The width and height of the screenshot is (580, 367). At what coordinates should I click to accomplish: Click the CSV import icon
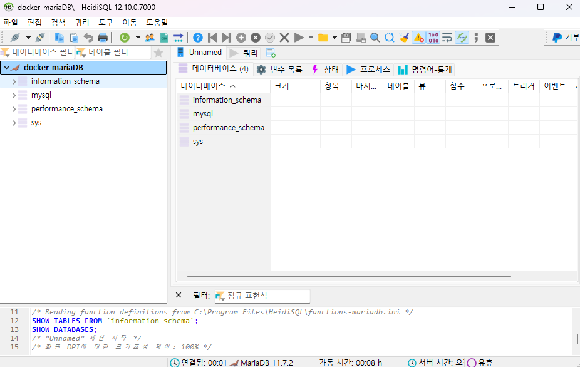[x=164, y=38]
